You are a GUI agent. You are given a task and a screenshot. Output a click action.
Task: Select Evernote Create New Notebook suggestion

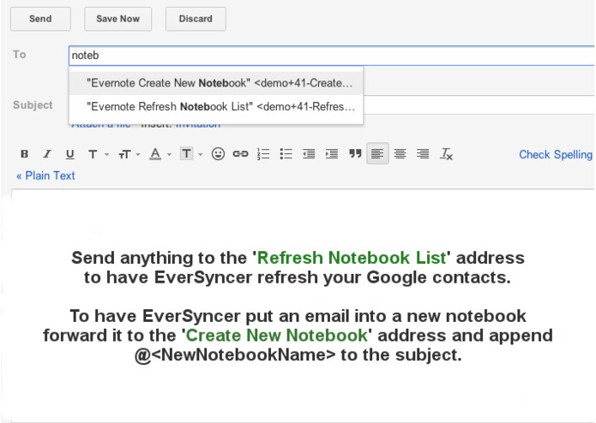(216, 83)
